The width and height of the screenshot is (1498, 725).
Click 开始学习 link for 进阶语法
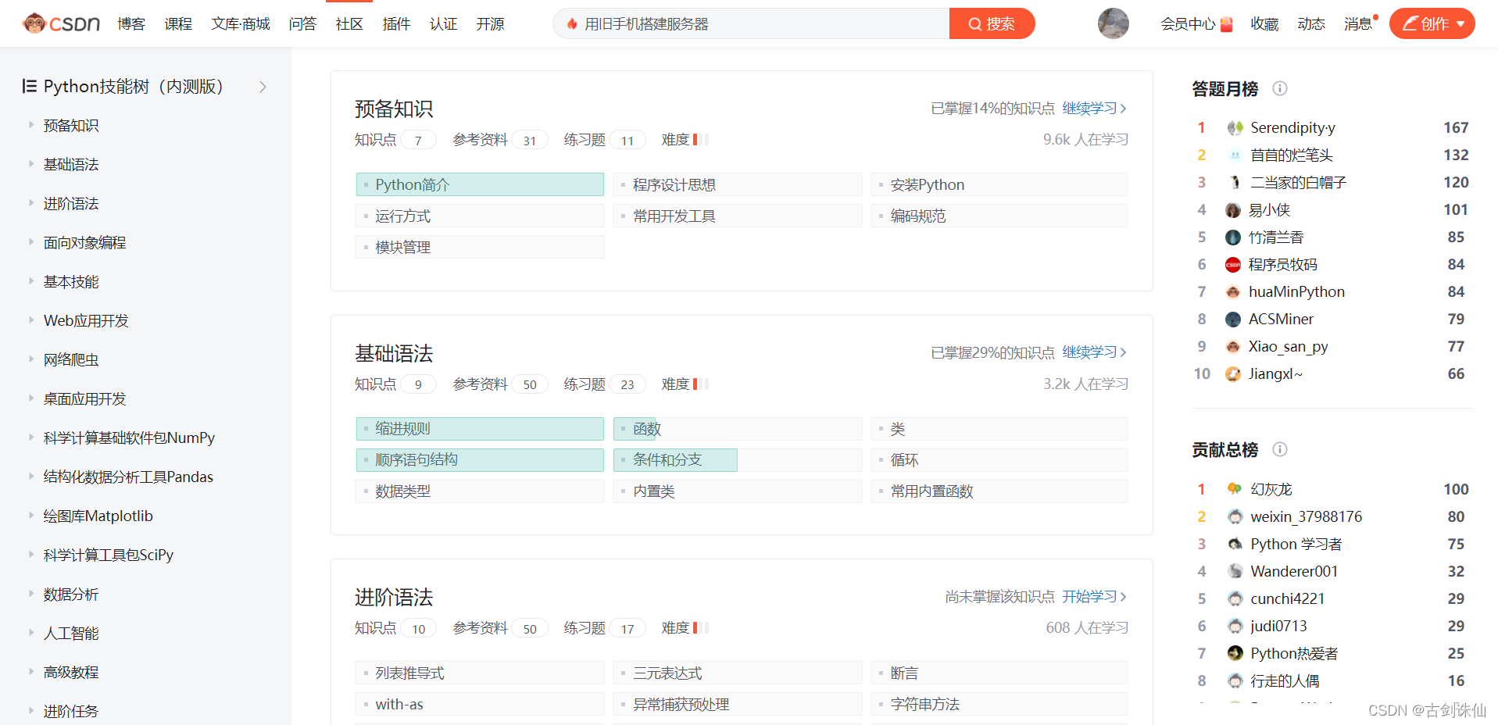point(1094,596)
